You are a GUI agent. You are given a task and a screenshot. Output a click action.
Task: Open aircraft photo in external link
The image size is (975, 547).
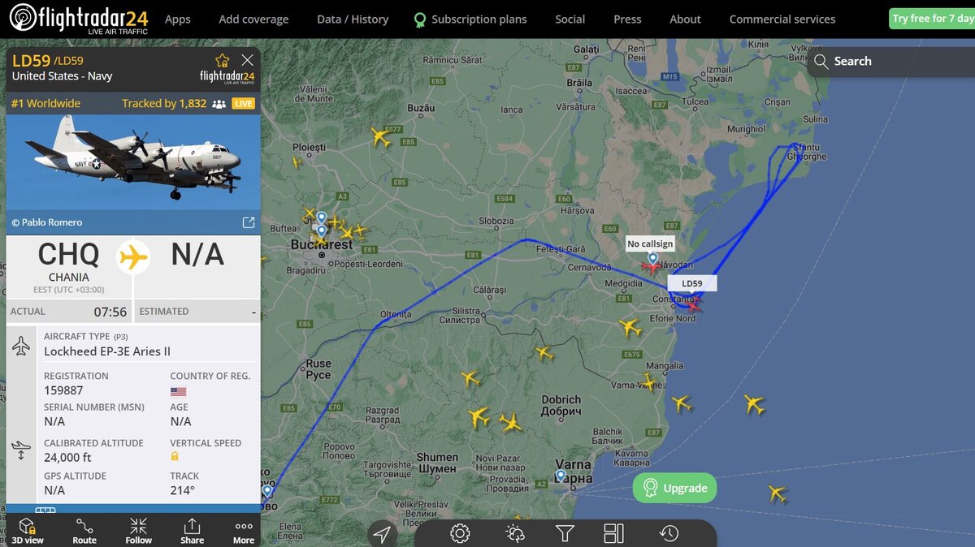coord(249,222)
